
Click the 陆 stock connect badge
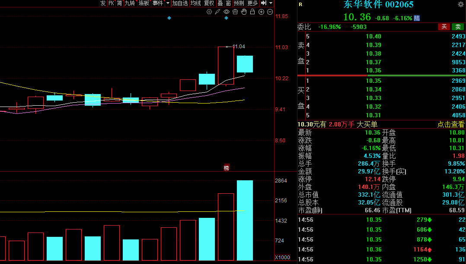coord(417,19)
